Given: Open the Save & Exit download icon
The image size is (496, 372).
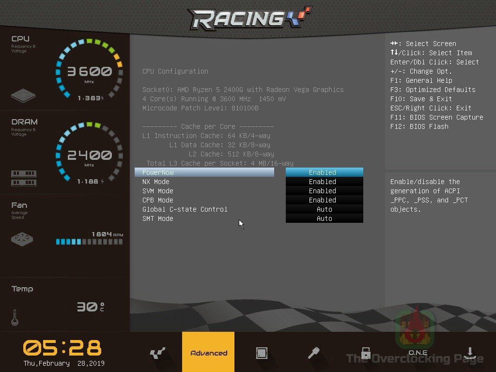Looking at the screenshot, I should point(469,353).
